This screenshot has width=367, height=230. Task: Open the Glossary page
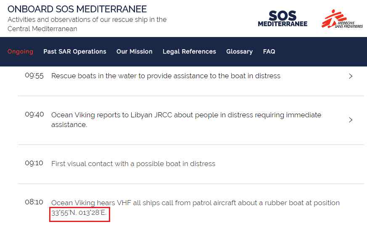(x=239, y=52)
